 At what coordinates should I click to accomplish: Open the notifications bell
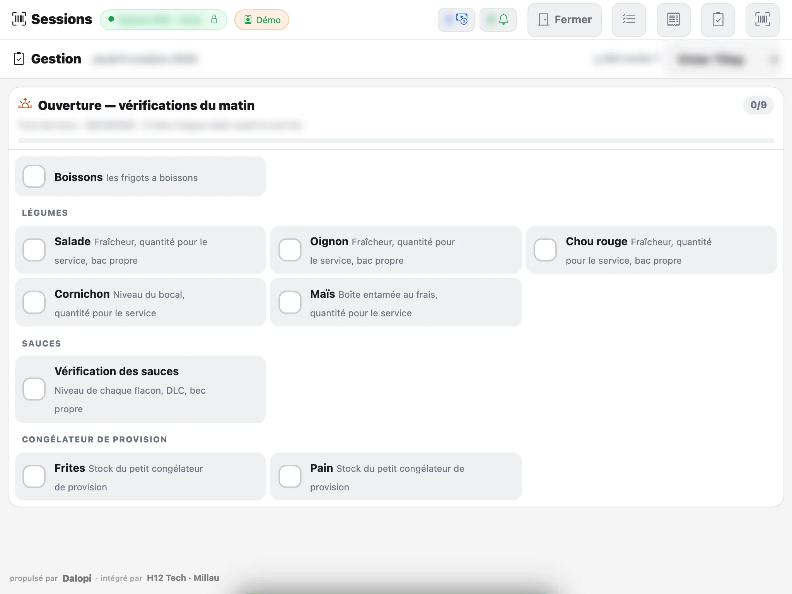click(x=498, y=19)
